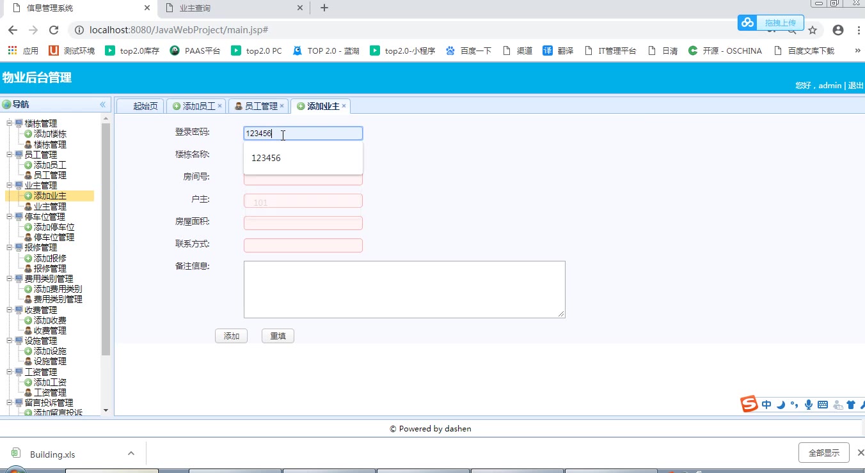Viewport: 865px width, 473px height.
Task: Click inside the 备注信息 text area
Action: pyautogui.click(x=404, y=289)
